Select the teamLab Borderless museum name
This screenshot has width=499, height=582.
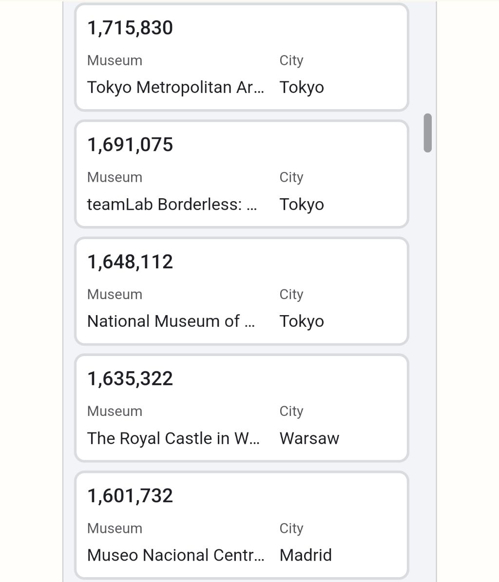click(172, 205)
